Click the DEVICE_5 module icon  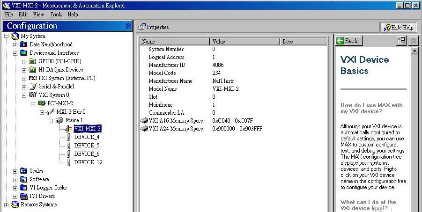[69, 146]
